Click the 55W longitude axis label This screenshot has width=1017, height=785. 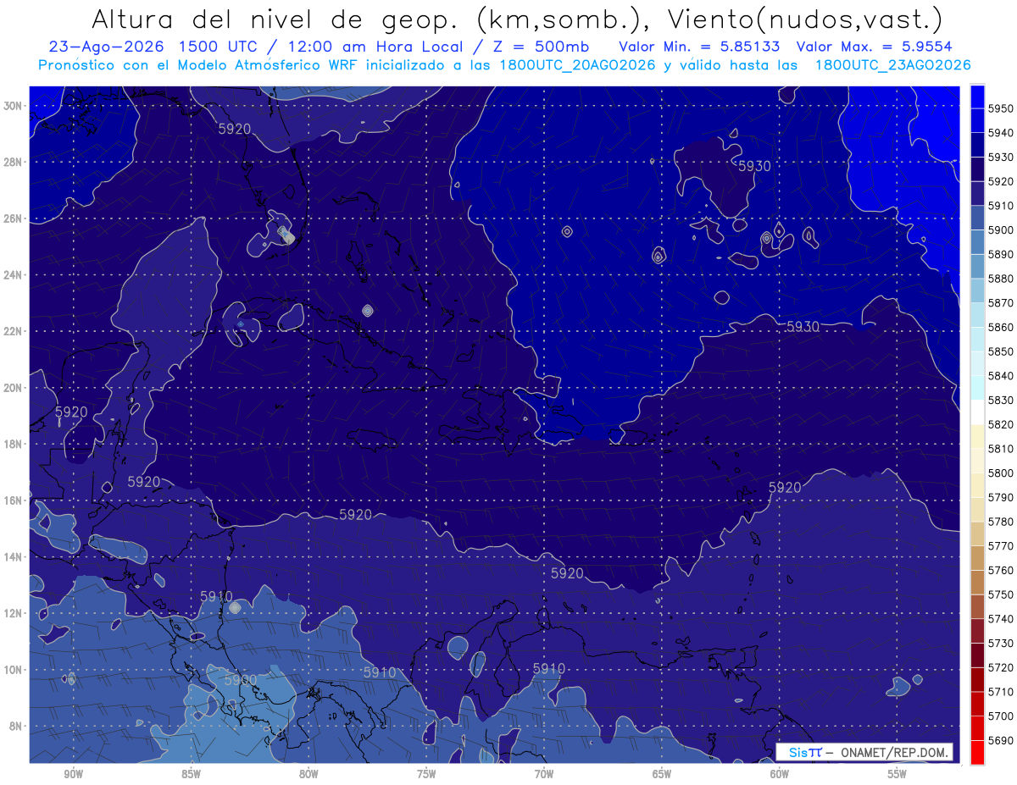coord(898,773)
